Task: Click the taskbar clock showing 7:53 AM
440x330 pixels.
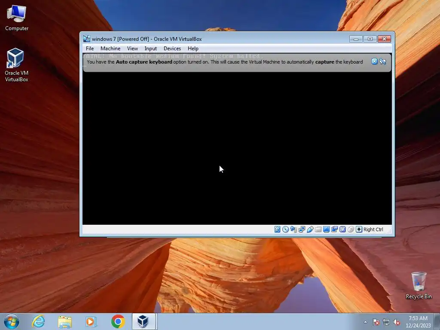Action: (418, 322)
